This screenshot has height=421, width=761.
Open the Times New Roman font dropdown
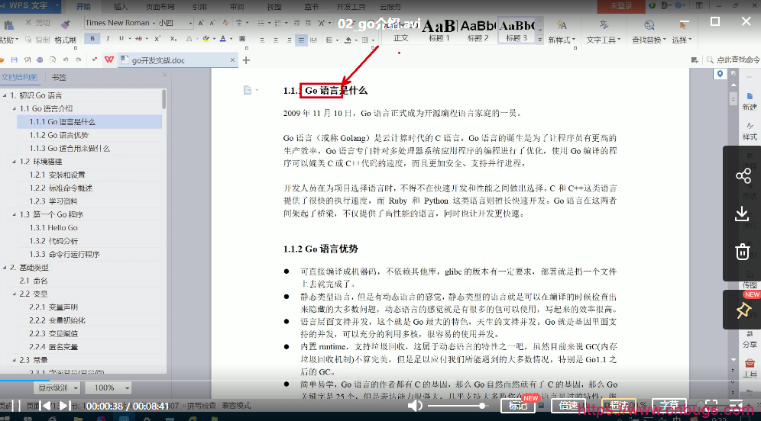tap(154, 23)
